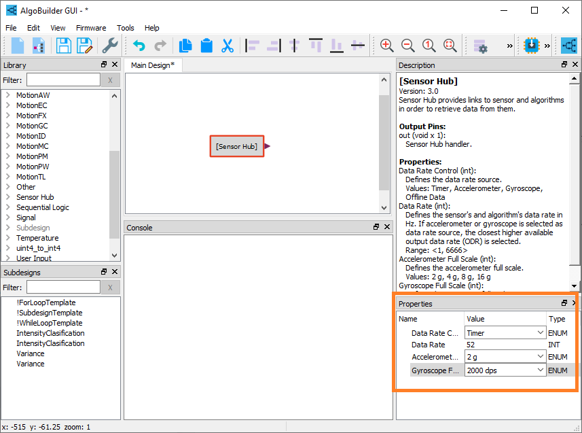Screen dimensions: 582x433
Task: Expand the MotionAW library group
Action: pos(7,95)
